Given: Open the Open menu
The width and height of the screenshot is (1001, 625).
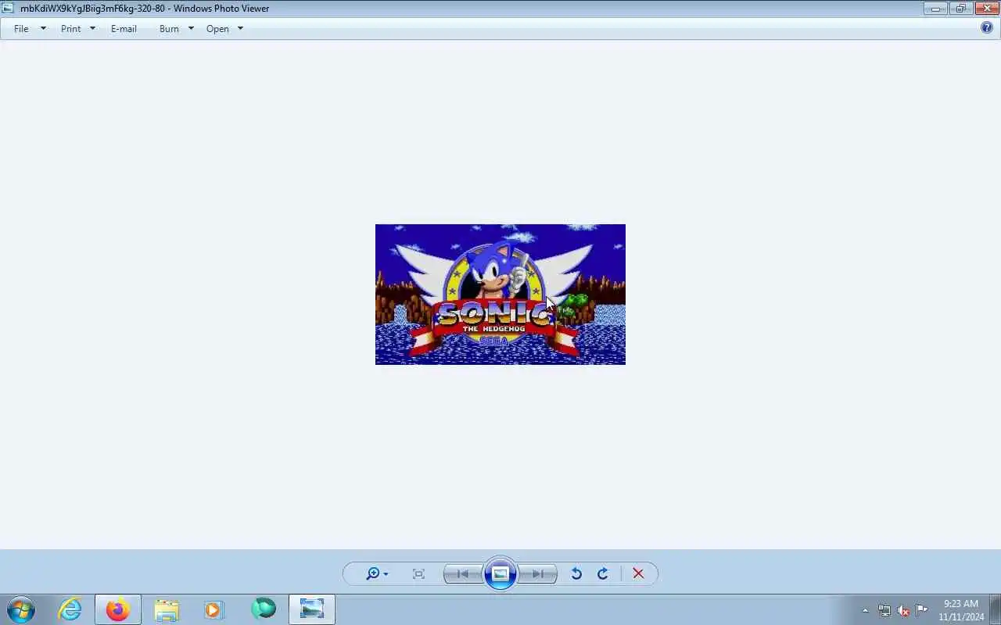Looking at the screenshot, I should coord(217,29).
